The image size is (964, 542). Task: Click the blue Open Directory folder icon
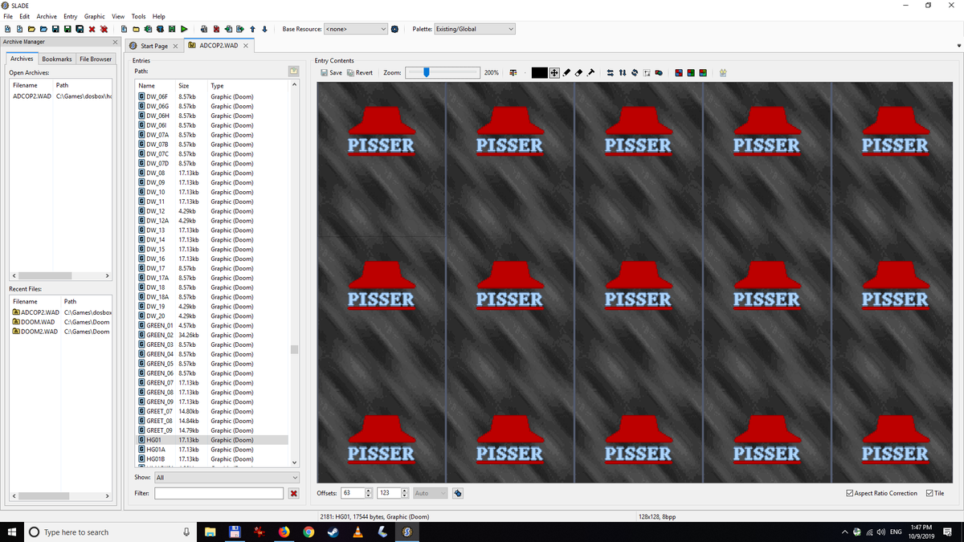tap(43, 29)
